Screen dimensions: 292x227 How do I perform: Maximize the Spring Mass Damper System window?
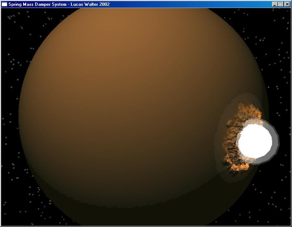point(281,4)
